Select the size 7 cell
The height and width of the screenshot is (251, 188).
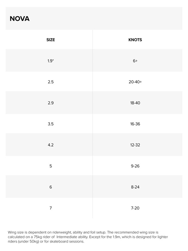[x=51, y=208]
